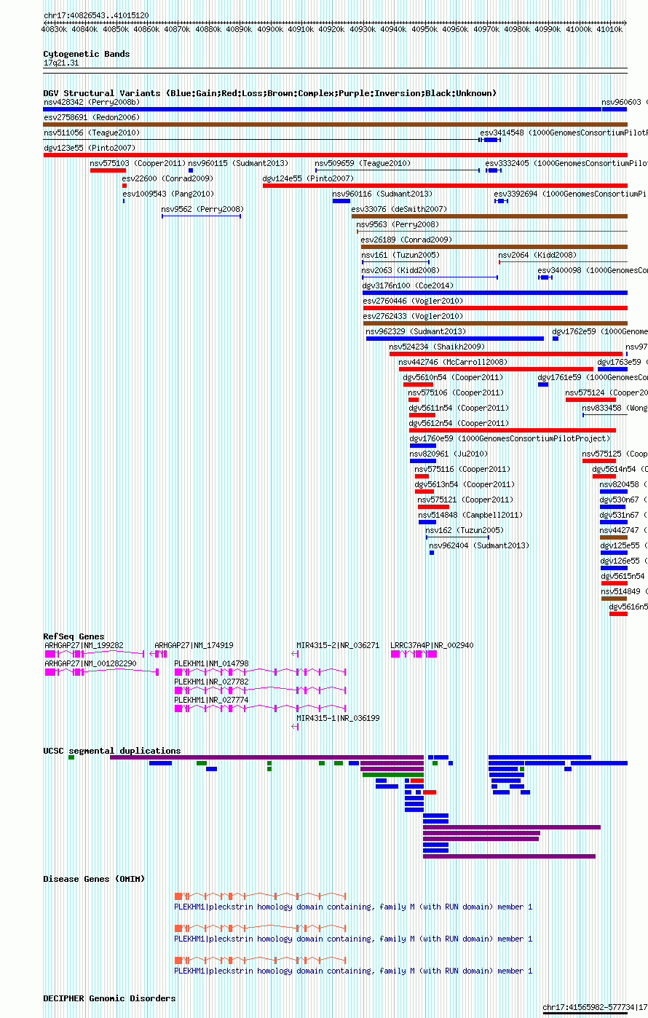Click Cytogenetic Bands track heading
The image size is (648, 1018).
tap(87, 54)
